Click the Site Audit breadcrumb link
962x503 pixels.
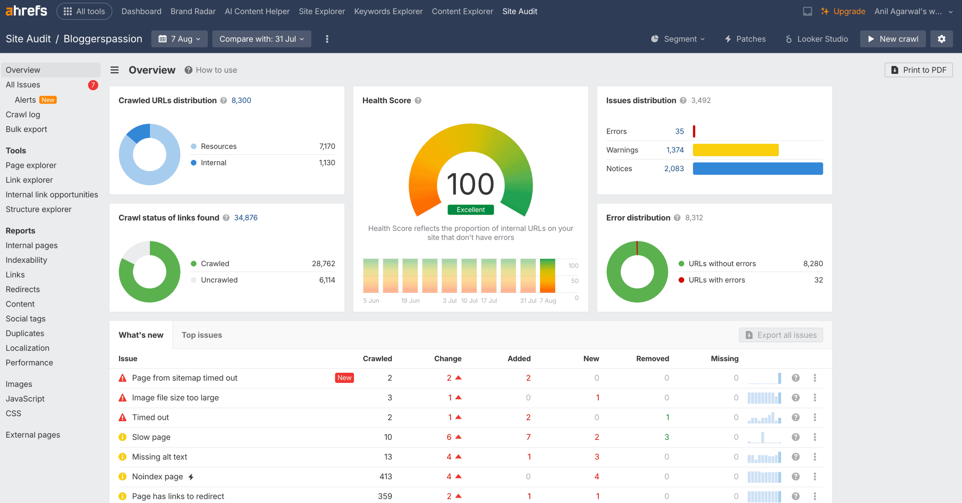click(28, 39)
